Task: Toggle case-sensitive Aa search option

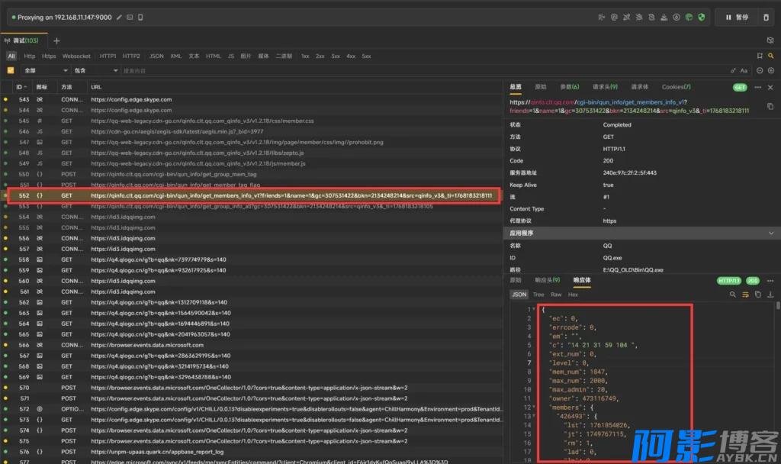Action: tap(744, 71)
